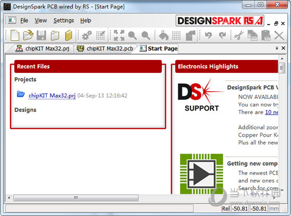Click the first magnifier zoom icon
The width and height of the screenshot is (291, 216).
pyautogui.click(x=132, y=35)
